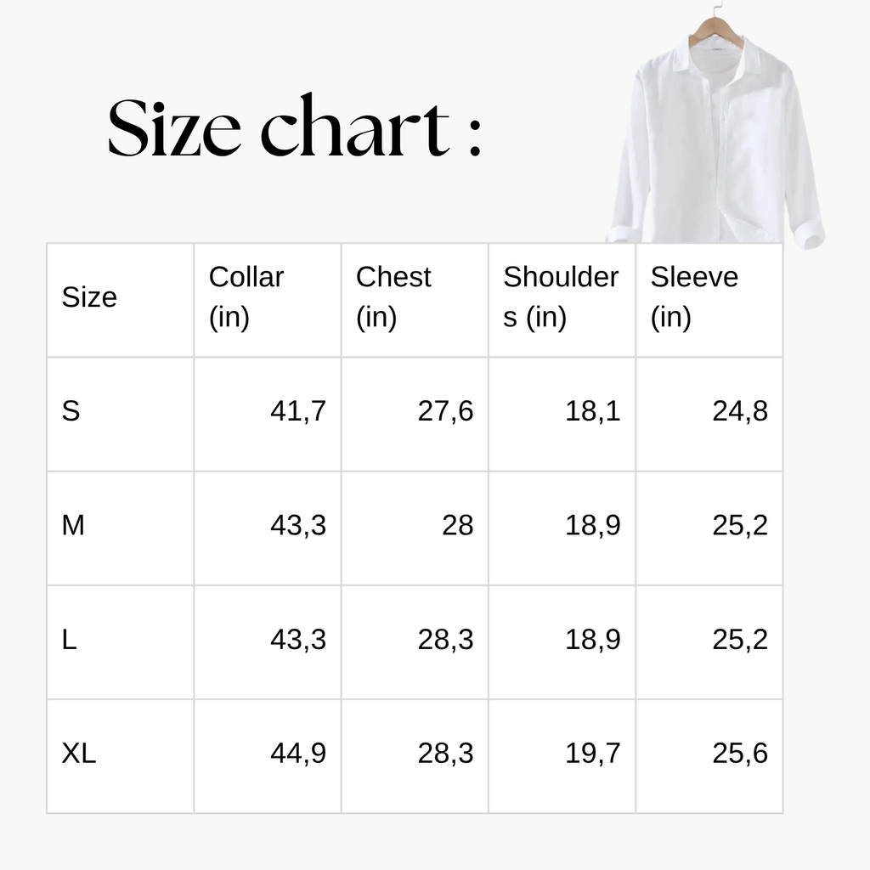Click the S size row label
The height and width of the screenshot is (870, 870).
coord(71,411)
